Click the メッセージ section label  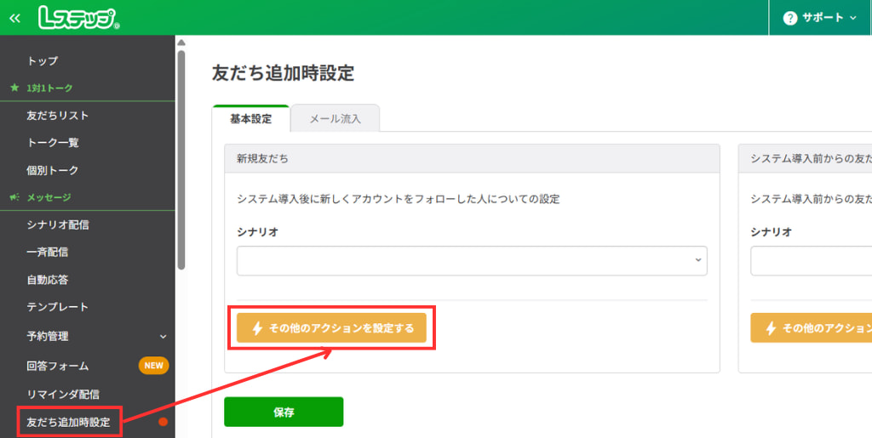pos(49,197)
